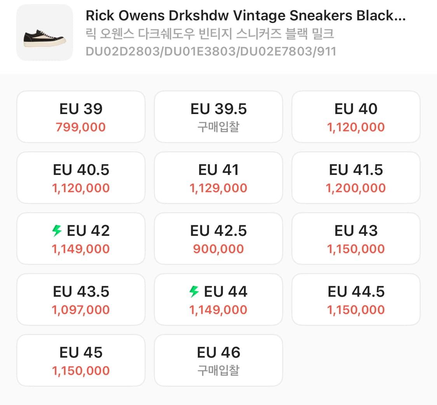Image resolution: width=437 pixels, height=405 pixels.
Task: Select the EU 42.5 size for 900,000
Action: point(218,239)
